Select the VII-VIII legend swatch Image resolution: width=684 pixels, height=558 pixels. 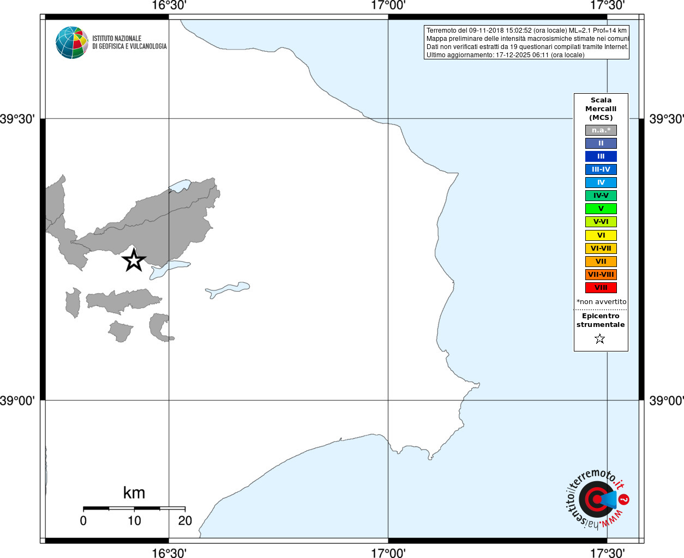pos(601,275)
